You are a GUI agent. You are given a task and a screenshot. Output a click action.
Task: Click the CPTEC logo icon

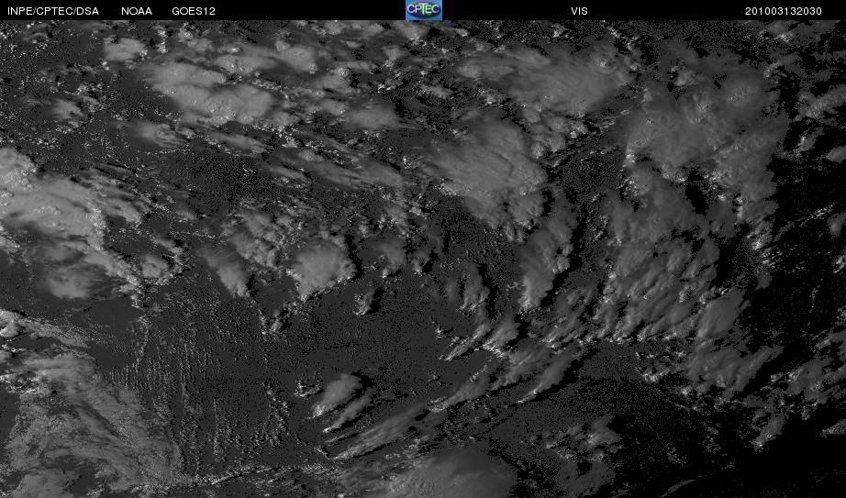coord(424,10)
